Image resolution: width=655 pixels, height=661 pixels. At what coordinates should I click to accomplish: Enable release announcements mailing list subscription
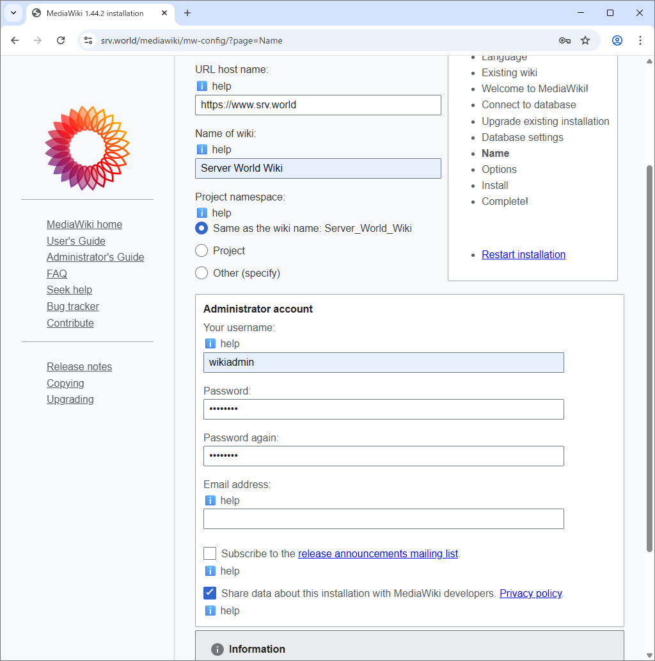point(210,553)
